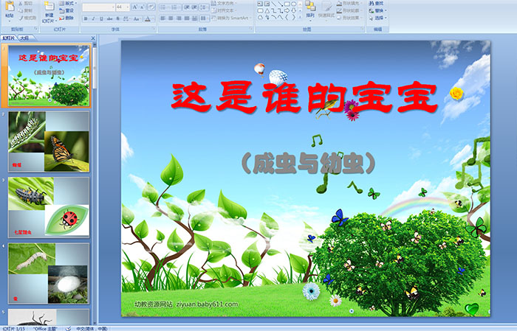
Task: Click the spell check icon in status bar
Action: coord(68,329)
